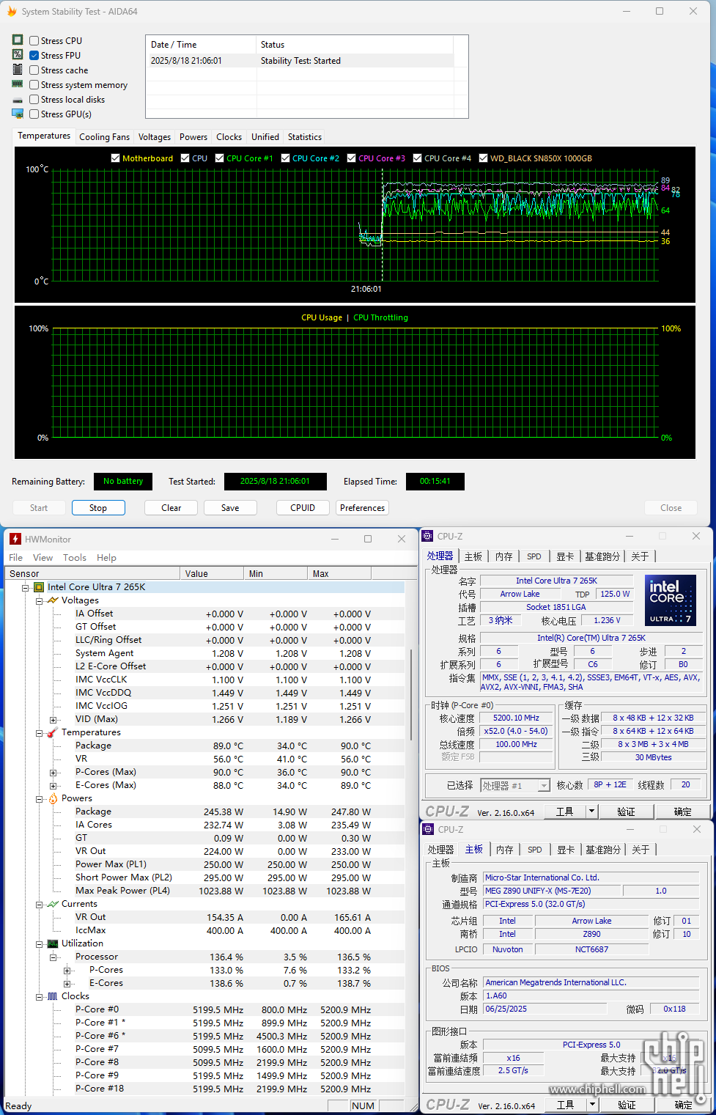
Task: Uncheck the Stress FPU checkbox
Action: [x=34, y=55]
